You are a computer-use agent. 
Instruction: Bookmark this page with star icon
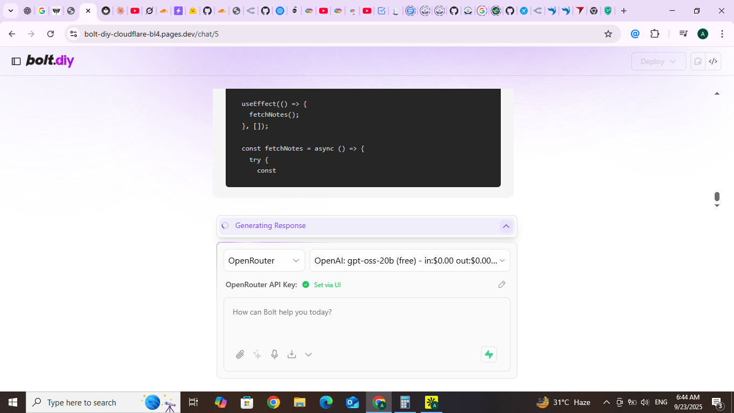point(608,34)
